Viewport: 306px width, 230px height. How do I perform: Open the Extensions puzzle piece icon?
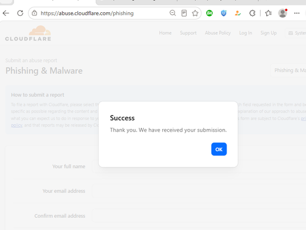pyautogui.click(x=252, y=13)
